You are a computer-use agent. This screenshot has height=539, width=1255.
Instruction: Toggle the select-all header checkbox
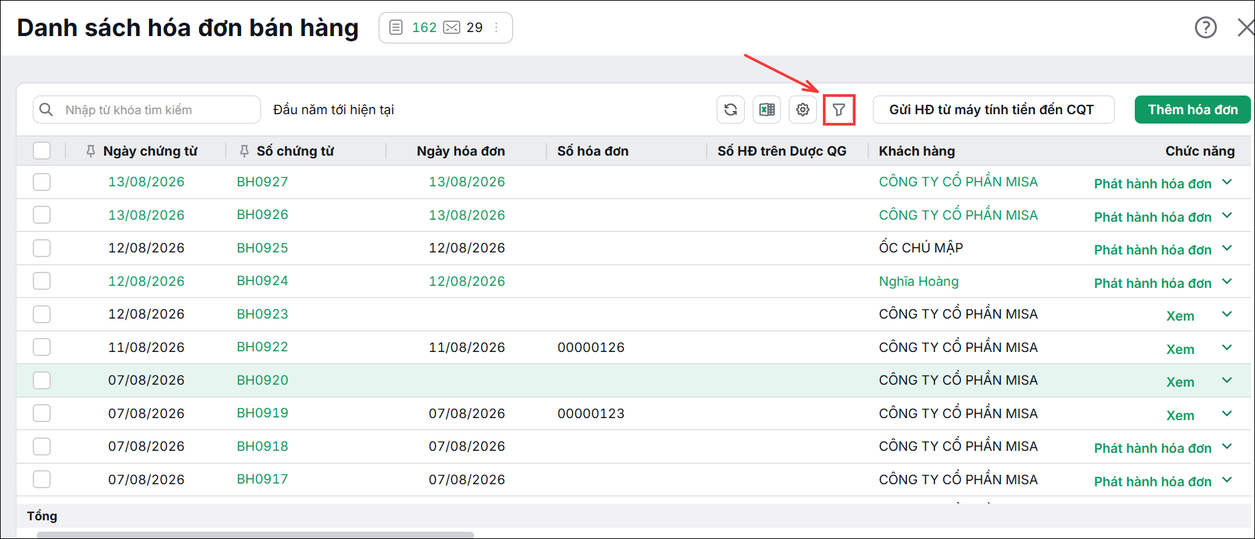pyautogui.click(x=42, y=151)
